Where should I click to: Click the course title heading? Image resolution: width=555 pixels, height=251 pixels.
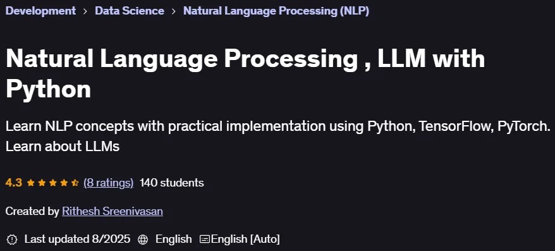point(245,73)
